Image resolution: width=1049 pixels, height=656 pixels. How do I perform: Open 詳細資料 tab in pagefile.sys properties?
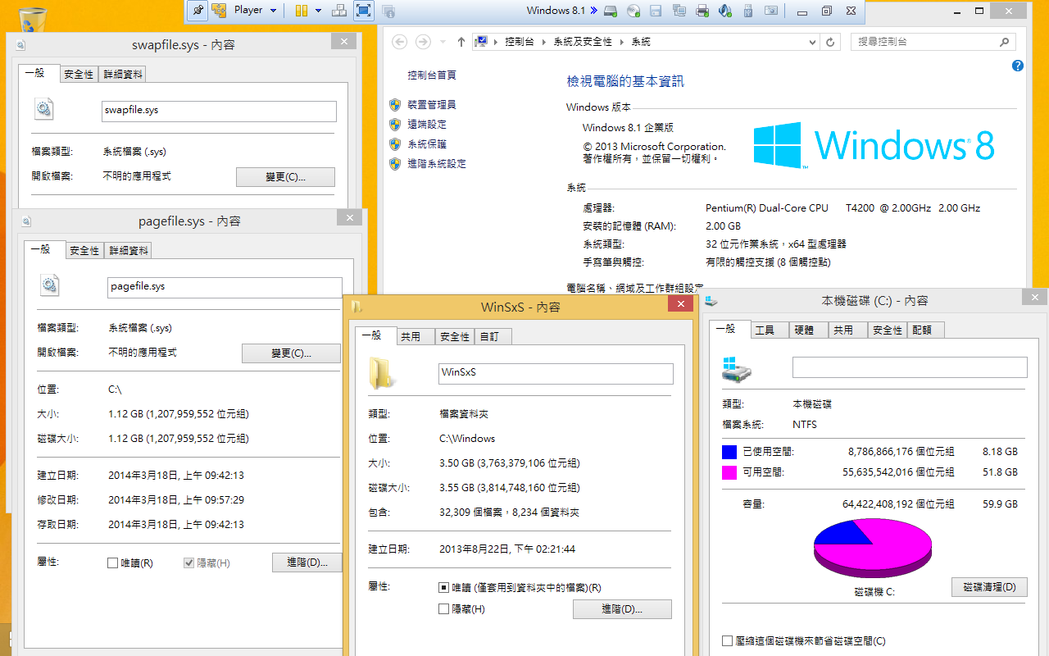[129, 251]
